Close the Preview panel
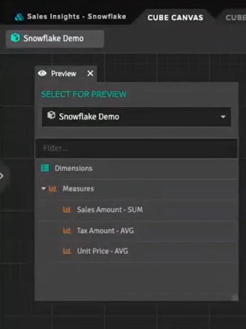The image size is (246, 329). pos(90,73)
